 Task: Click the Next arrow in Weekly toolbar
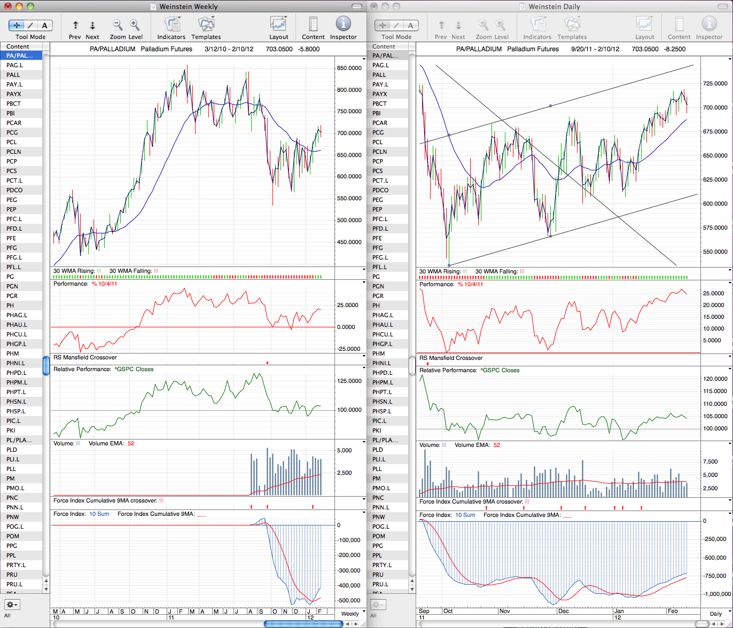(x=92, y=25)
